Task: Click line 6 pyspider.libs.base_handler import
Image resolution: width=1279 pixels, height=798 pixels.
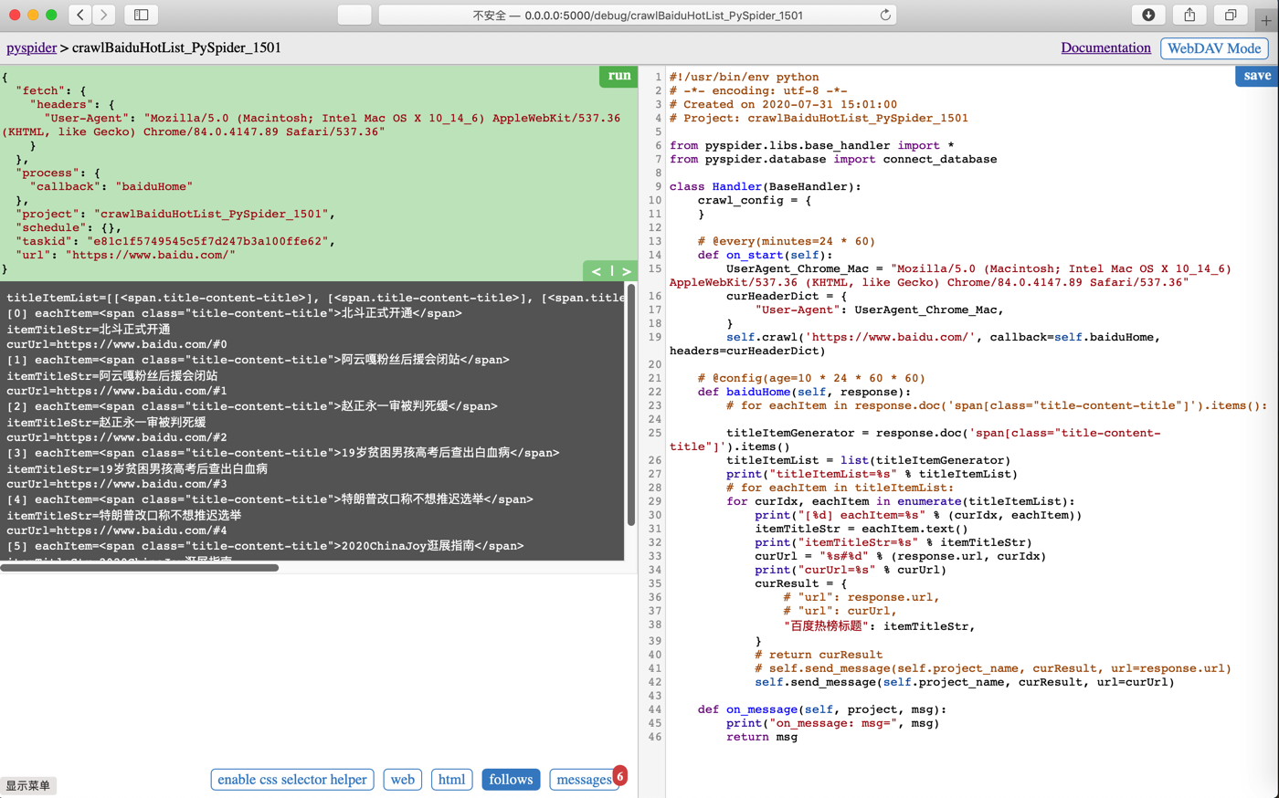Action: tap(811, 145)
